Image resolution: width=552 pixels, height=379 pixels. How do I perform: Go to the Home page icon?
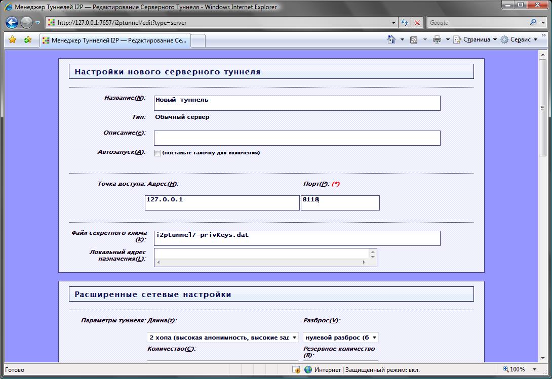tap(391, 39)
